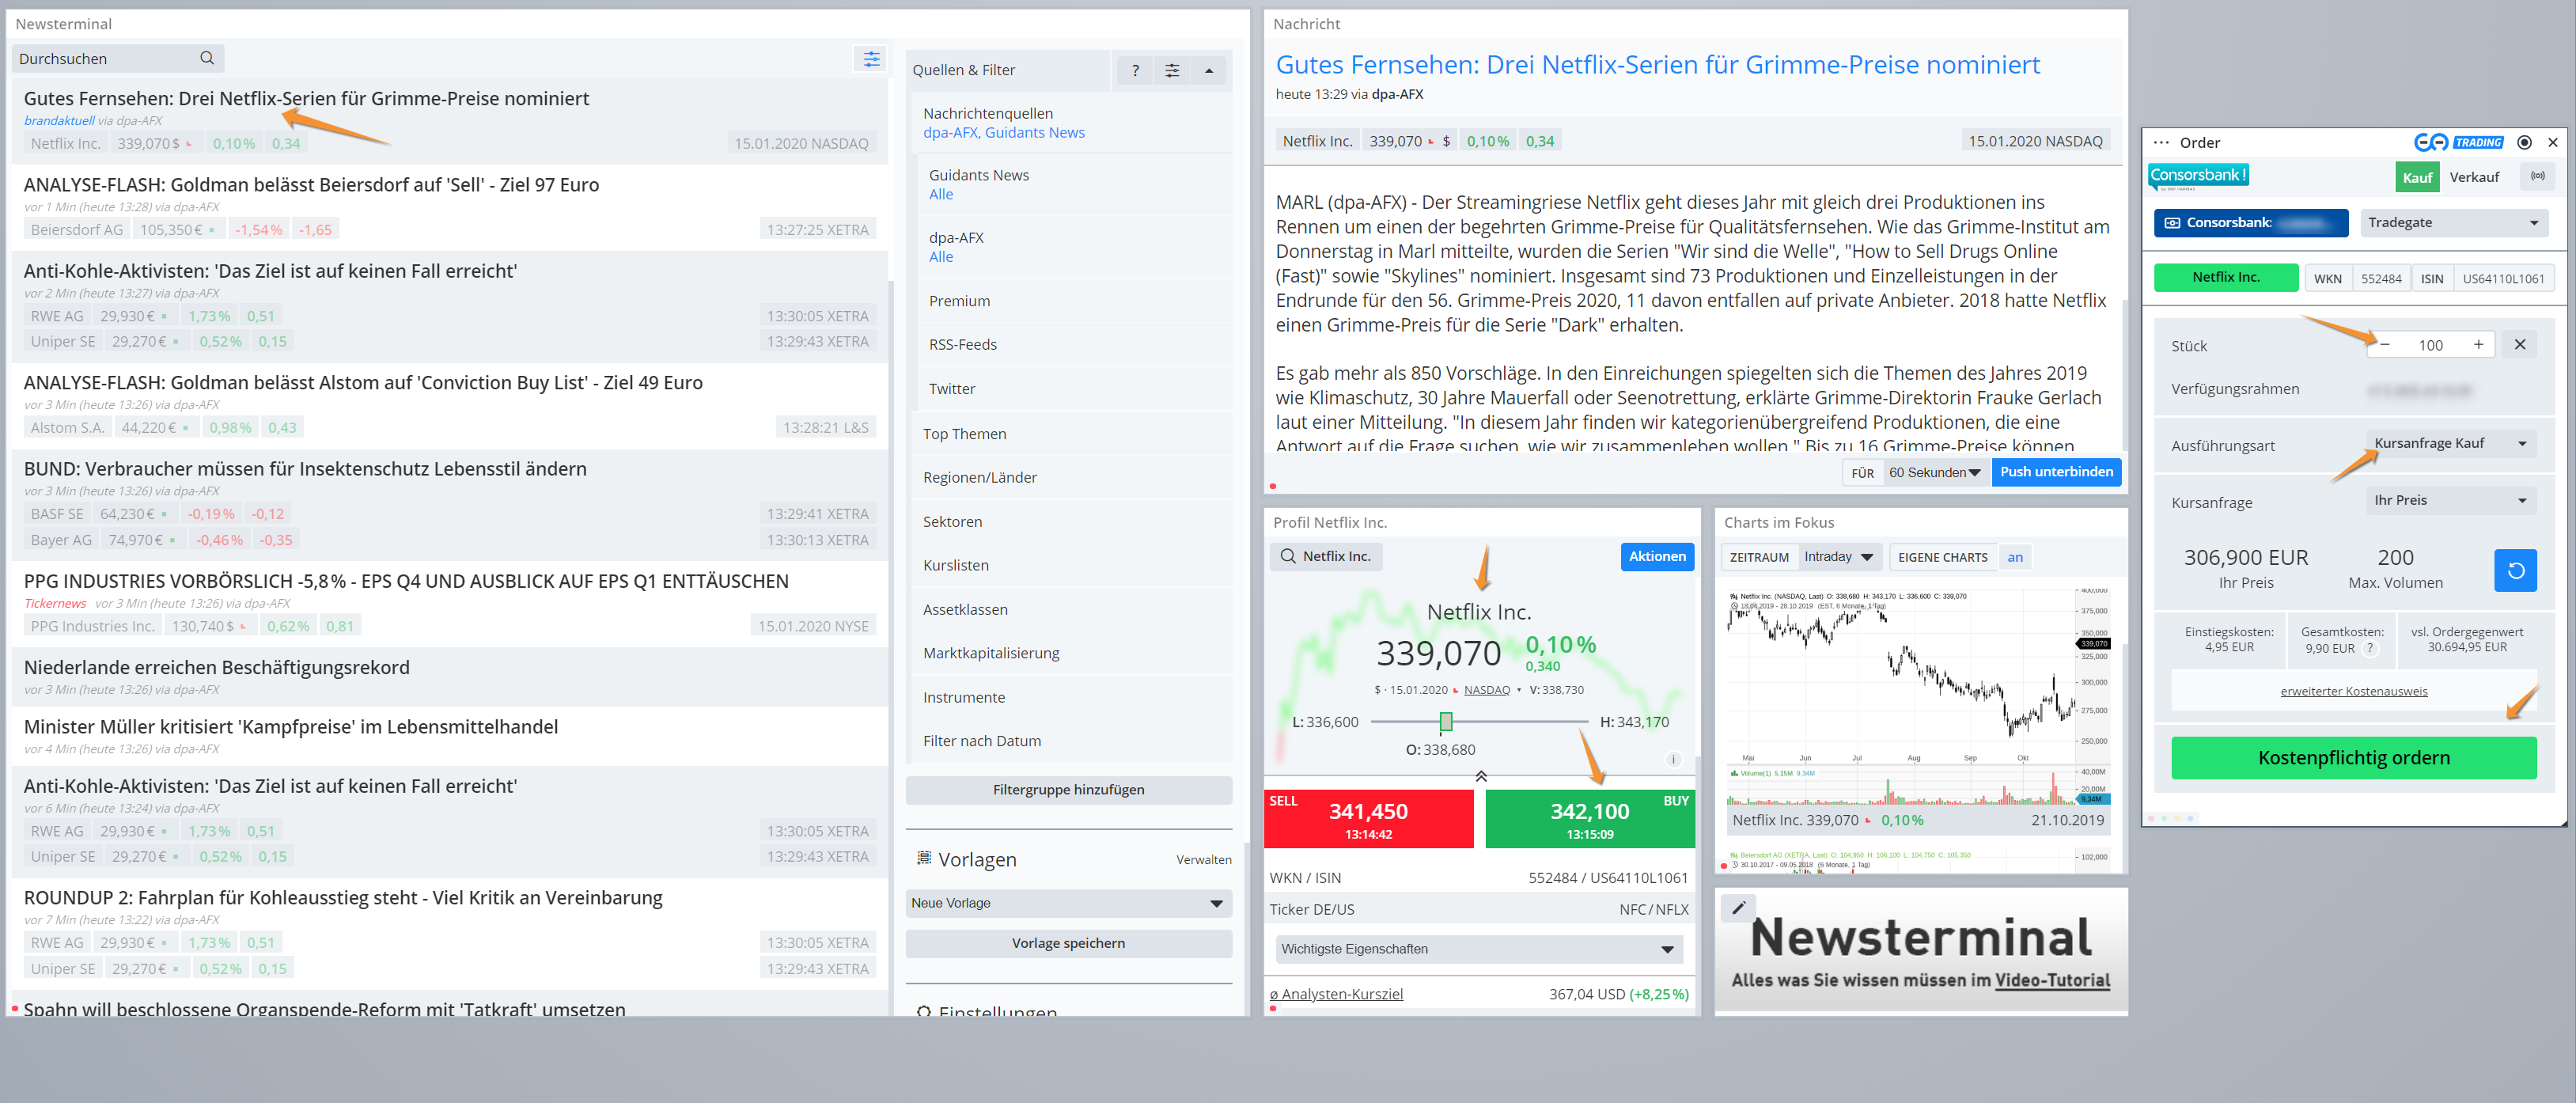
Task: Open the Ausführungsart Kursanfrage Kauf dropdown
Action: 2450,443
